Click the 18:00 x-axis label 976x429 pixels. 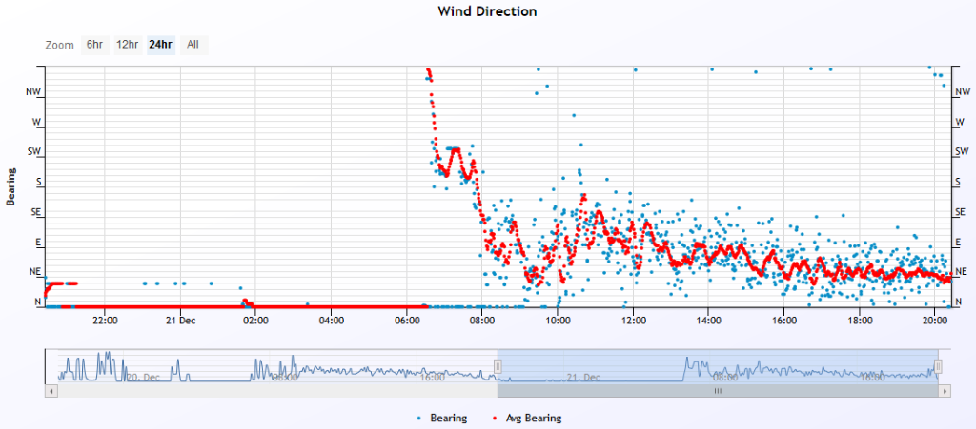click(859, 321)
